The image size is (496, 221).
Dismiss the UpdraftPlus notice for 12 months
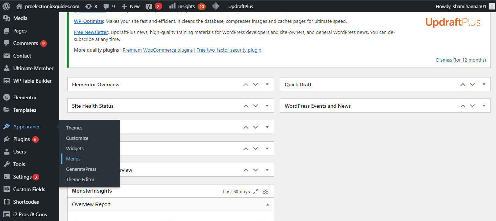tap(461, 60)
